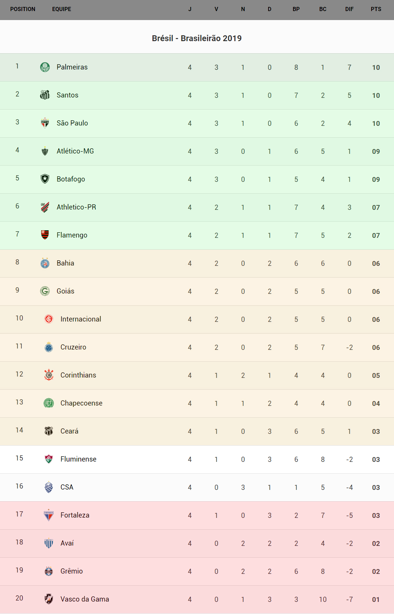Click the Palmeiras club crest icon
The image size is (394, 614).
[45, 67]
